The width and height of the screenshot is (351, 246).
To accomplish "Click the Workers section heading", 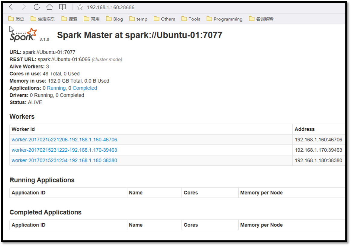I will click(x=22, y=117).
